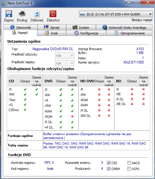155x179 pixels.
Task: Click the green check for CD-R write
Action: coord(36,89)
